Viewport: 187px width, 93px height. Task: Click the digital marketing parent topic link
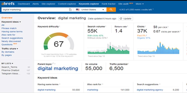58,68
